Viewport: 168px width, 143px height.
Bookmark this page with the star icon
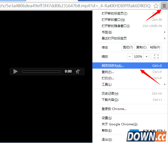click(x=156, y=6)
